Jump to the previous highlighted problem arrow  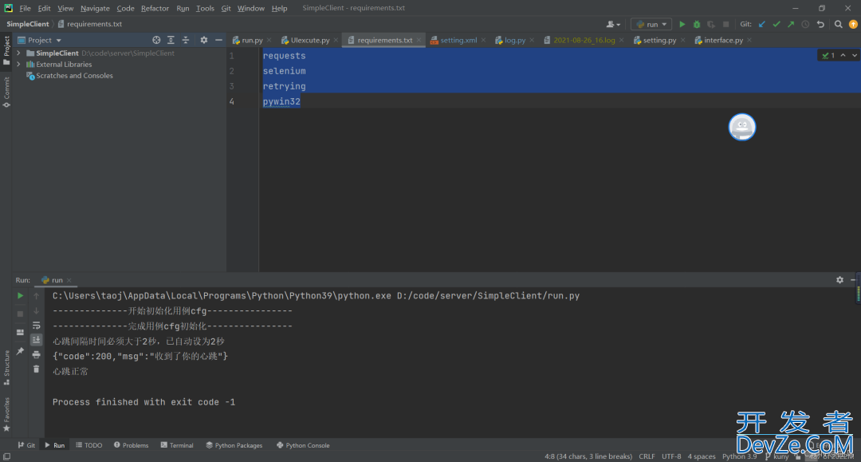(x=843, y=55)
